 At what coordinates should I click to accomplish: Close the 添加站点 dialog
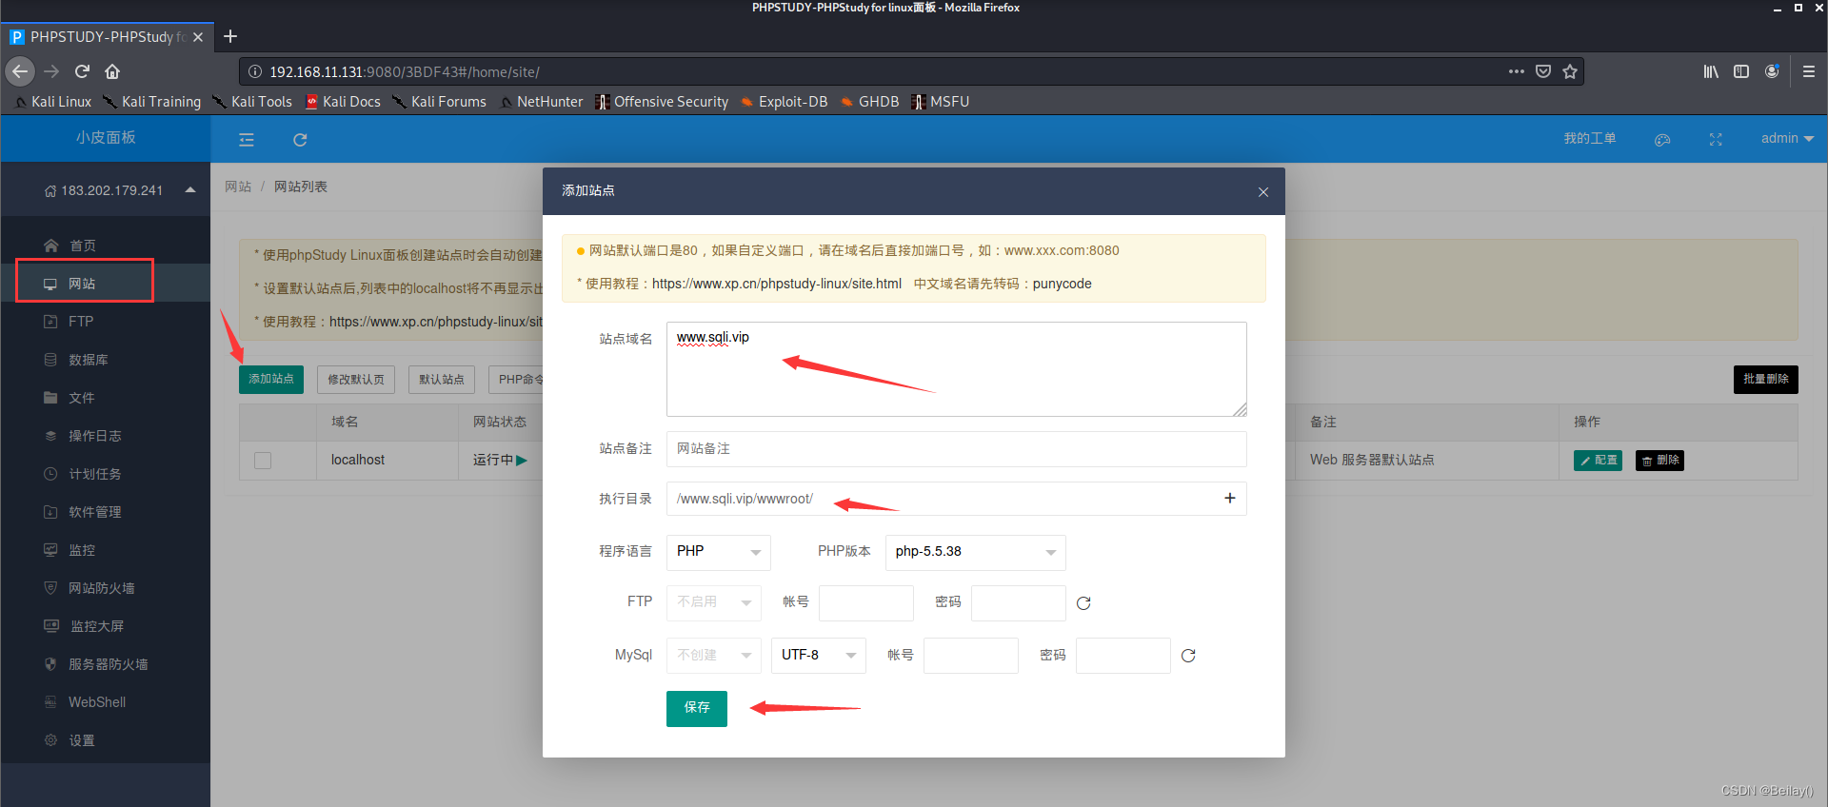[x=1263, y=191]
